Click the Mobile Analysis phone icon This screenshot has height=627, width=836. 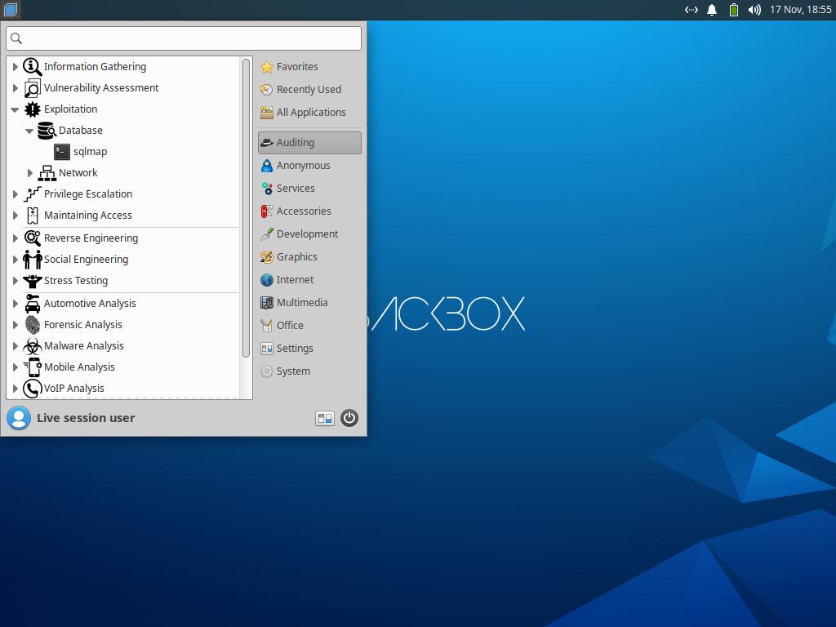32,367
